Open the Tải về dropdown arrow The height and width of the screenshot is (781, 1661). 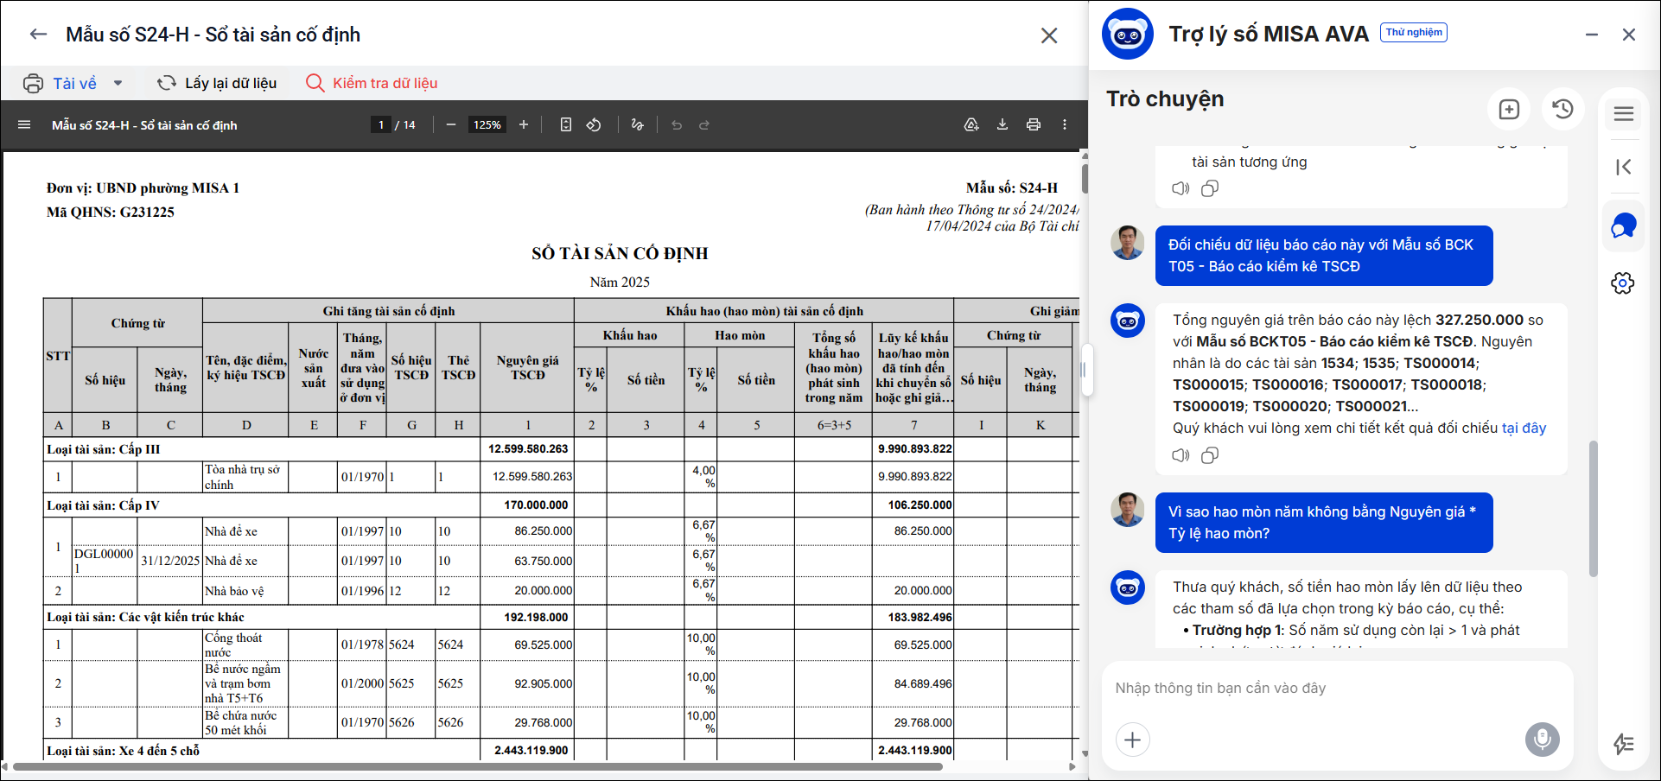(118, 84)
